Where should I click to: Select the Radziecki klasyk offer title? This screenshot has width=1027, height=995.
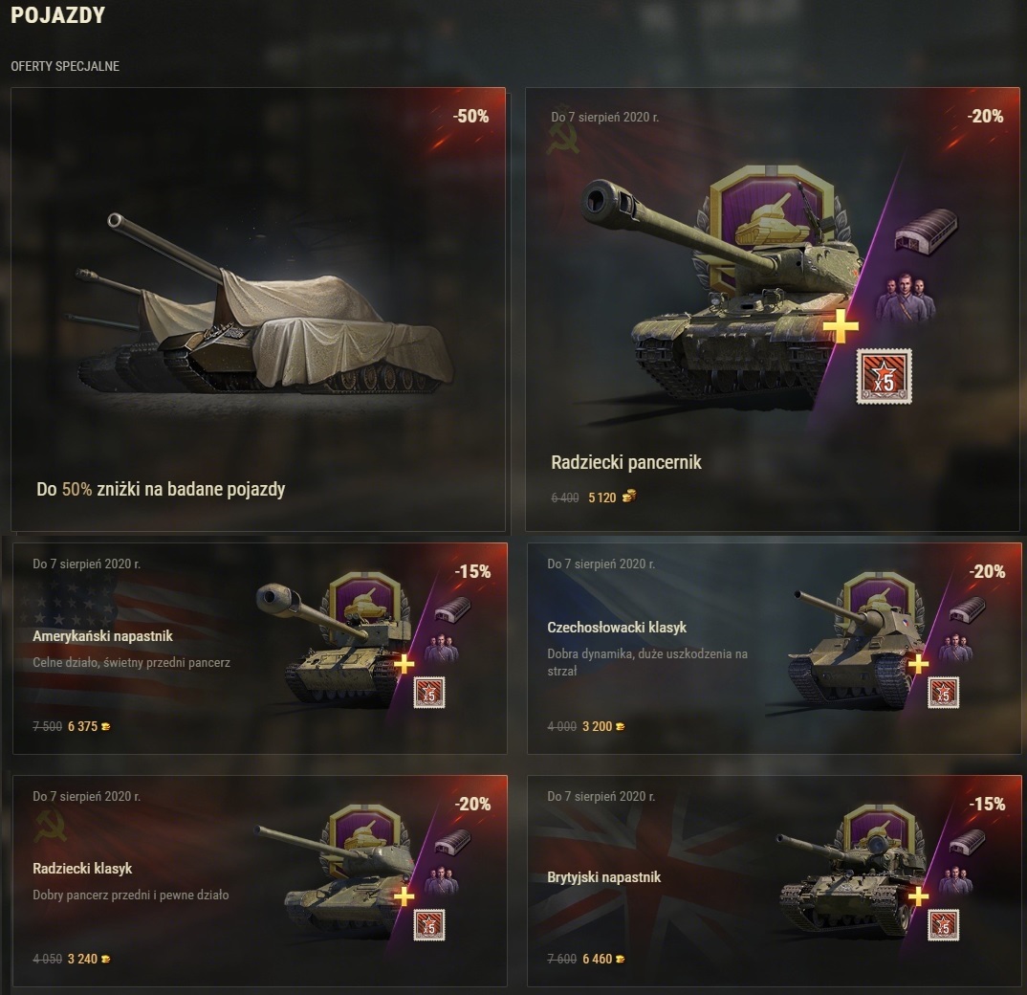coord(82,869)
